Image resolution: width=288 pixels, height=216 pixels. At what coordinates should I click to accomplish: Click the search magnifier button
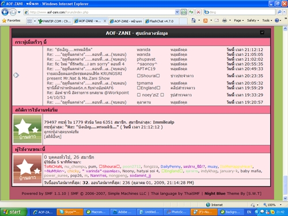tap(279, 12)
